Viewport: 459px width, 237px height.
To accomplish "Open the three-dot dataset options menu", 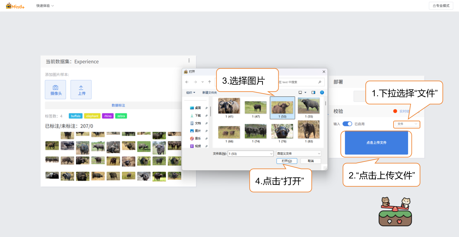I will click(x=189, y=61).
